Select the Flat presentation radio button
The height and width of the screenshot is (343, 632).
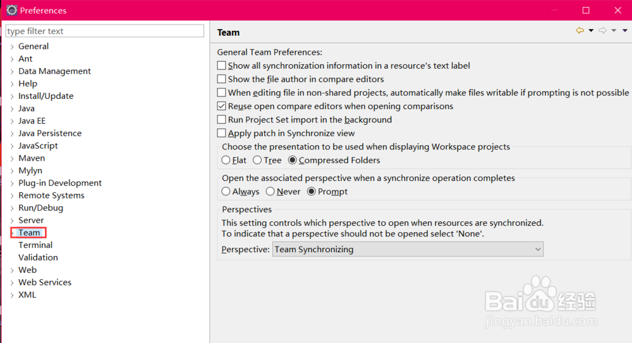(x=226, y=160)
